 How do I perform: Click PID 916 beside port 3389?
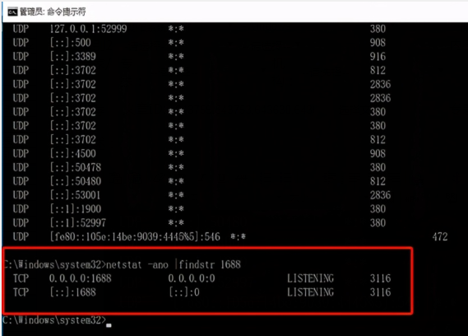click(378, 56)
